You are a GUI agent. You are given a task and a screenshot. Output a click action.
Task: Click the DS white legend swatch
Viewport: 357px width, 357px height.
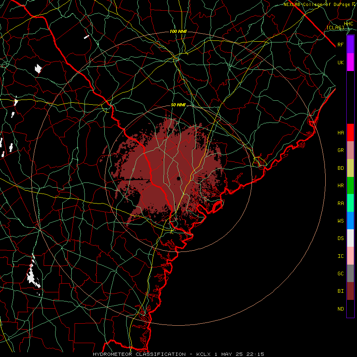click(x=350, y=238)
